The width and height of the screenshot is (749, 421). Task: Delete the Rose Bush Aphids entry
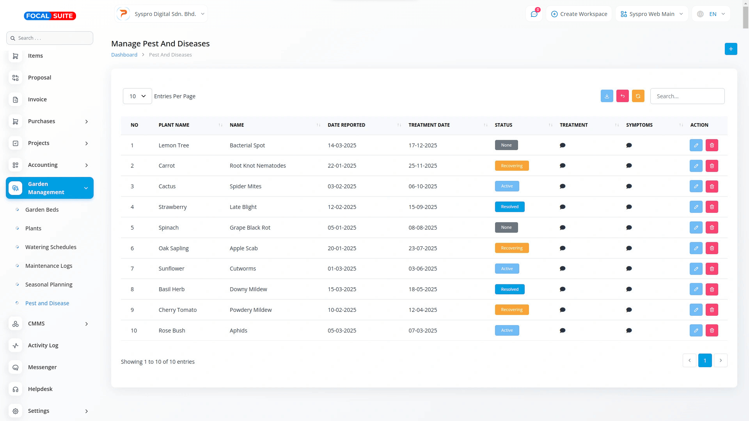pos(712,331)
